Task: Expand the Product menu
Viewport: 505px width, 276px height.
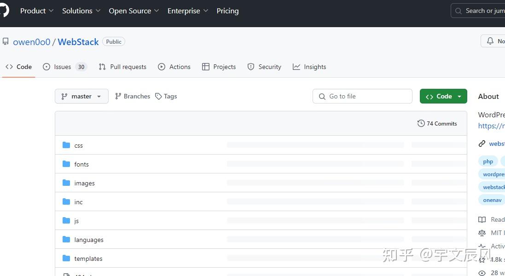Action: pyautogui.click(x=37, y=11)
